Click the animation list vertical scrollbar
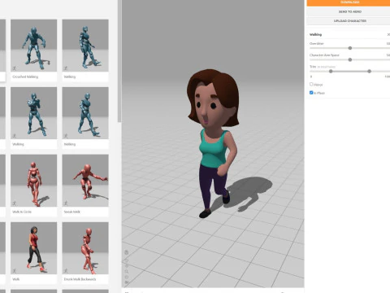The width and height of the screenshot is (390, 293). 119,61
